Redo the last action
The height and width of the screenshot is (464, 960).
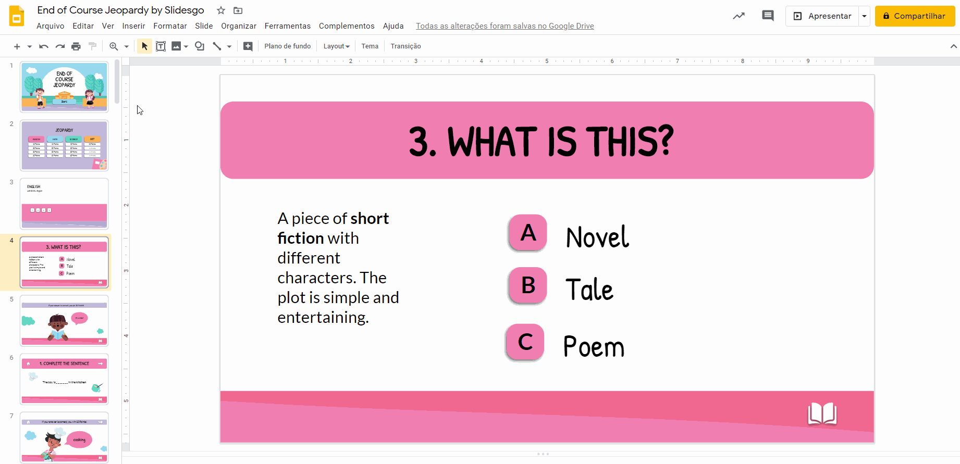click(60, 46)
